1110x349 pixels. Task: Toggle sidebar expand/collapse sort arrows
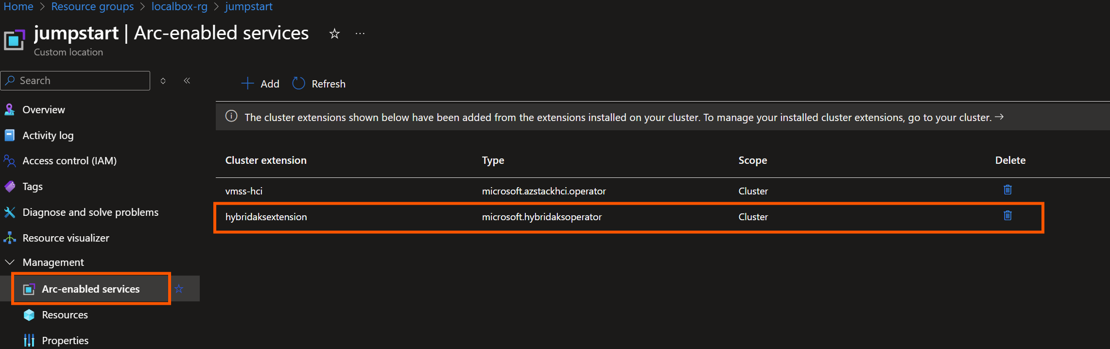[x=163, y=81]
